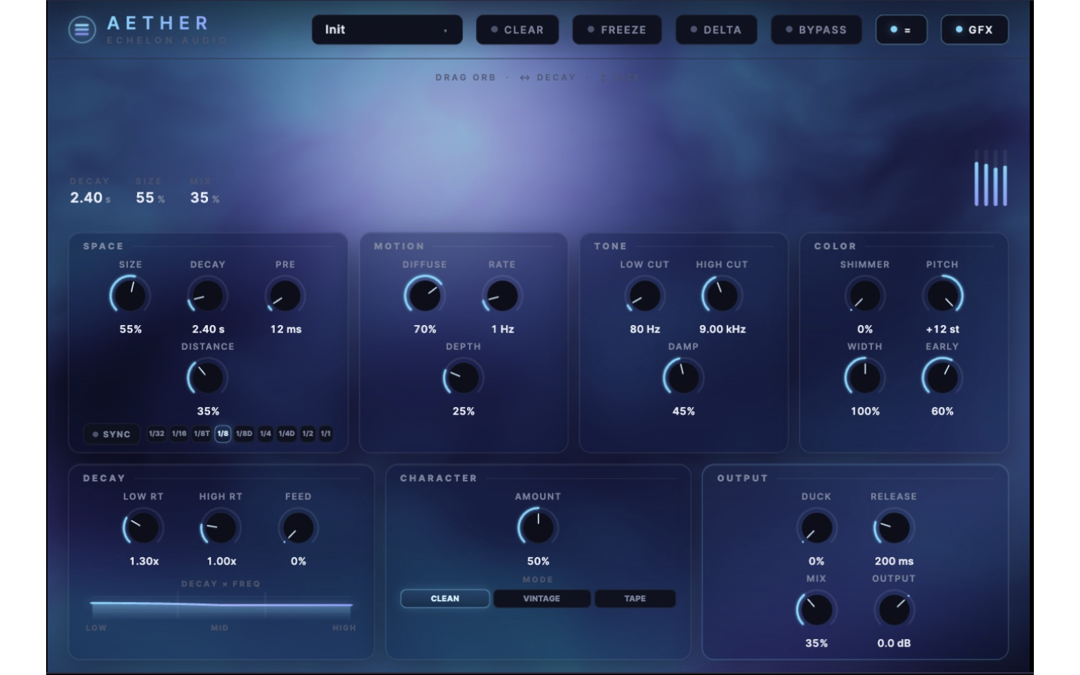Click the PITCH knob

pos(942,295)
